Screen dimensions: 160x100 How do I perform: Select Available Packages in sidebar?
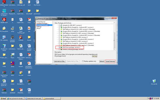pyautogui.click(x=42, y=25)
